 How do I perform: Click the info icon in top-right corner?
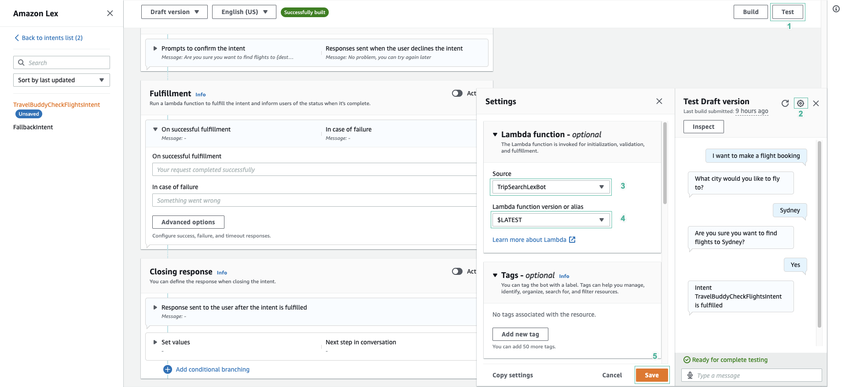point(836,9)
